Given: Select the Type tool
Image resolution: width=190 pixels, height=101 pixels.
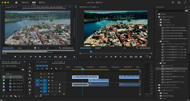Looking at the screenshot, I should click(30, 93).
